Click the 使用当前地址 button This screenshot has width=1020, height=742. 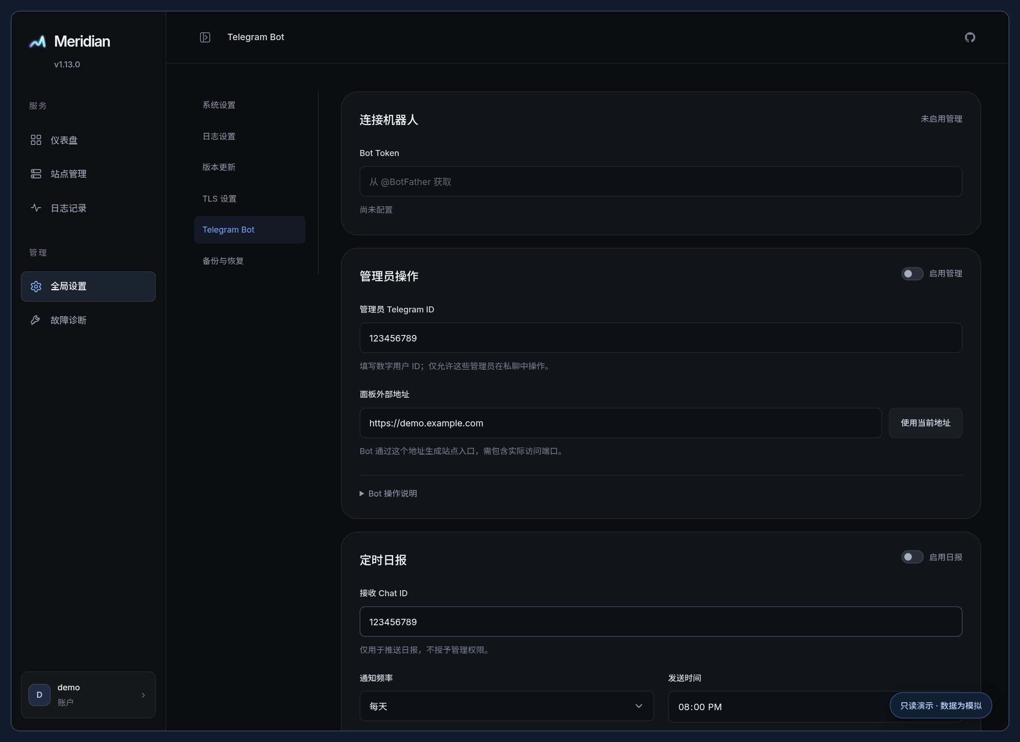pyautogui.click(x=926, y=423)
